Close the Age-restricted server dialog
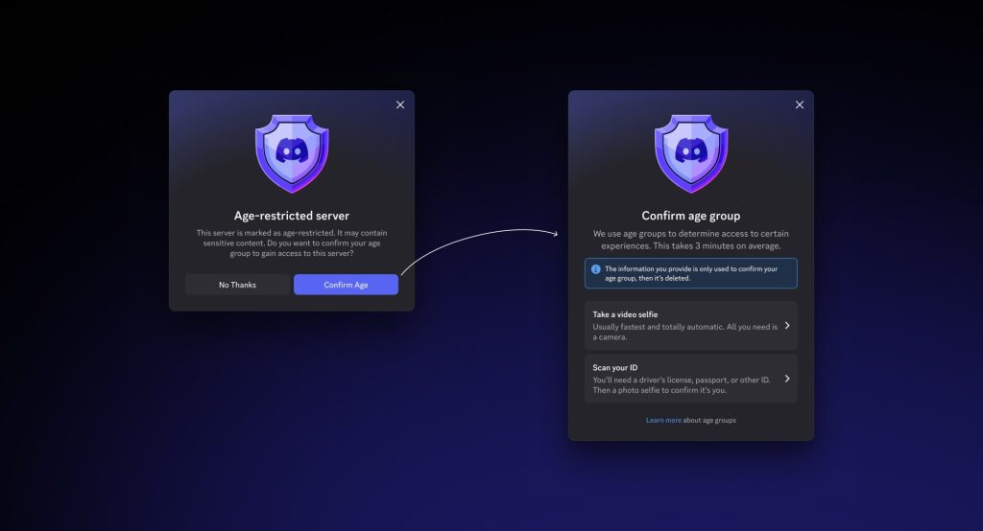Screen dimensions: 983x531 [400, 104]
